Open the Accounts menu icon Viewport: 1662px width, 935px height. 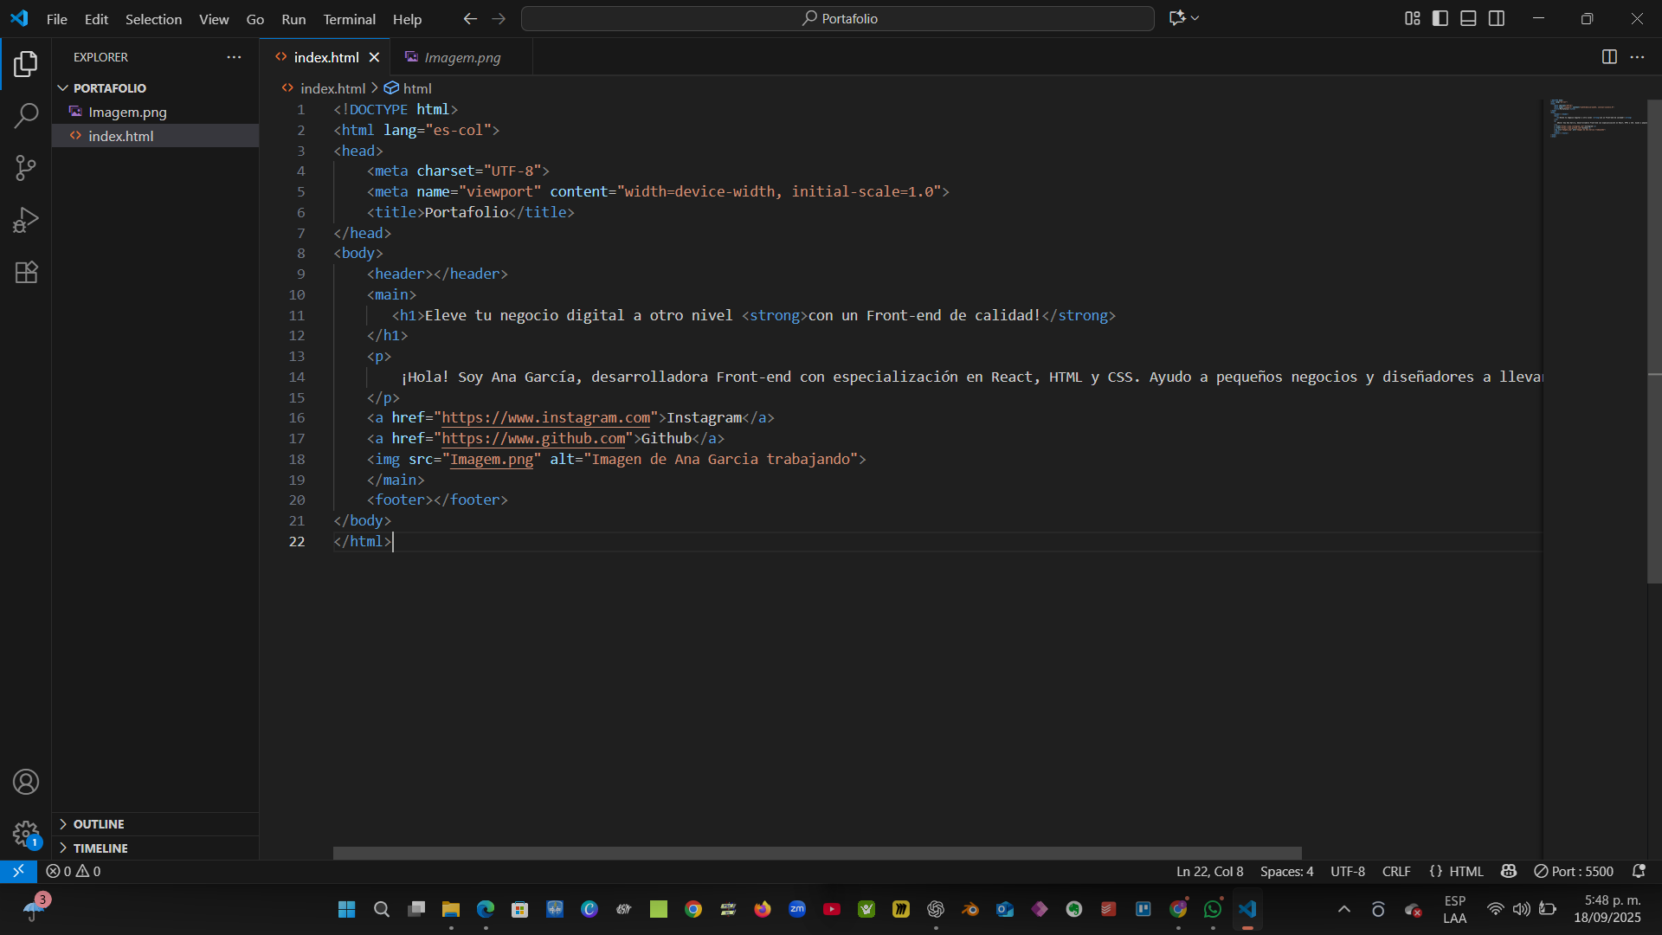26,782
